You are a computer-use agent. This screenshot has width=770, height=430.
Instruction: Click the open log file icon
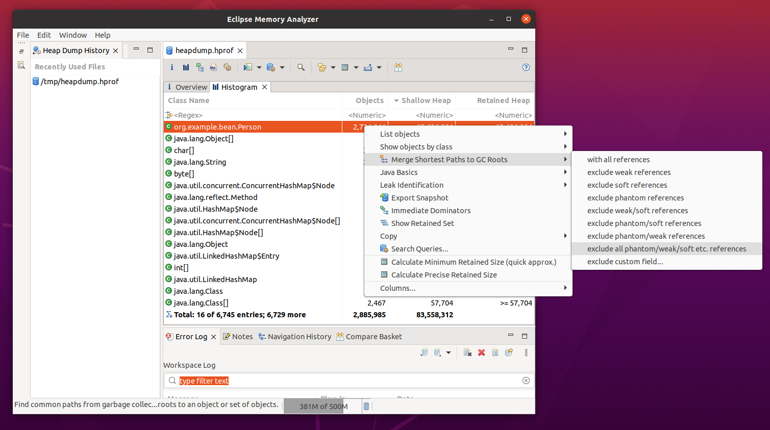[495, 352]
